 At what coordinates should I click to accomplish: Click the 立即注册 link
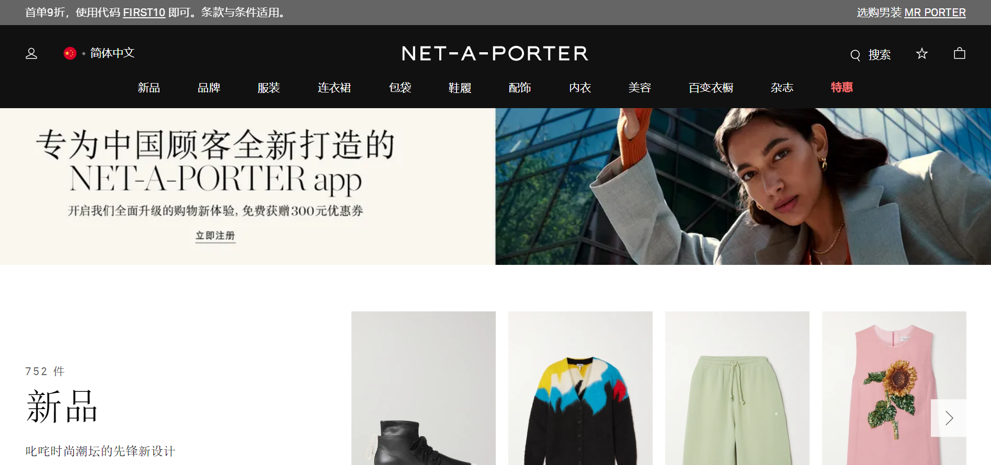[x=215, y=236]
